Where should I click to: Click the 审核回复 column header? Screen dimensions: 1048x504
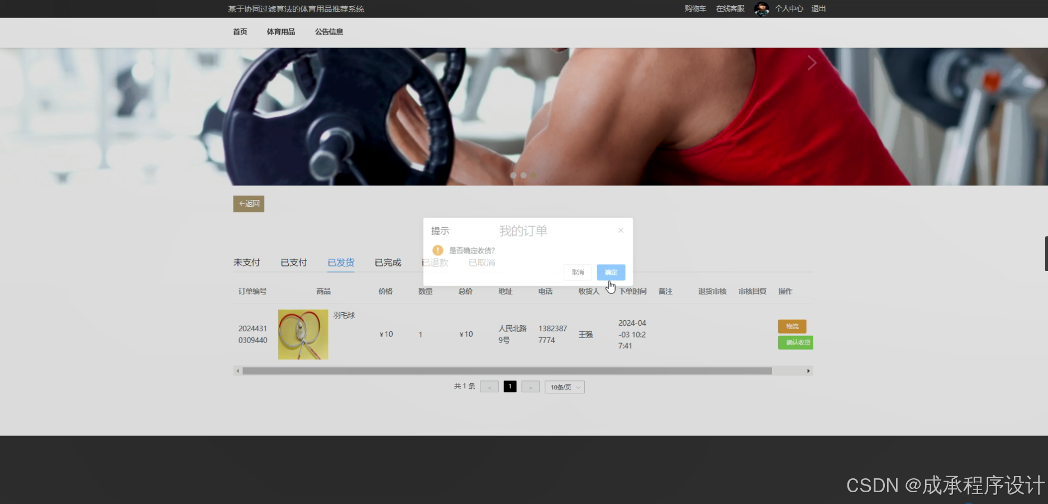click(752, 291)
